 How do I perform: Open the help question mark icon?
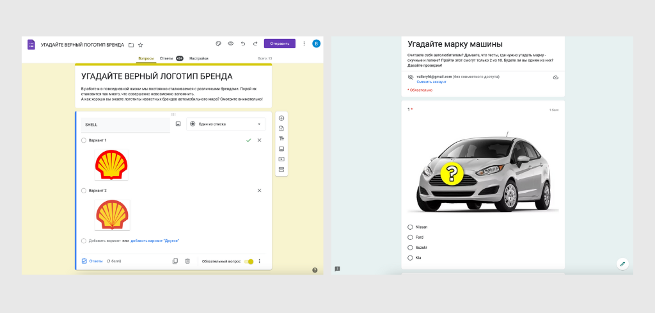pyautogui.click(x=315, y=270)
